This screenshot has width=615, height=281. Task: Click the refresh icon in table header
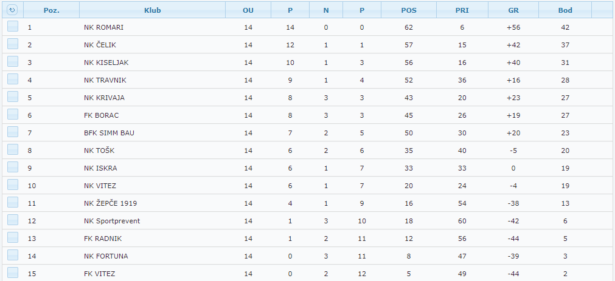coord(12,10)
